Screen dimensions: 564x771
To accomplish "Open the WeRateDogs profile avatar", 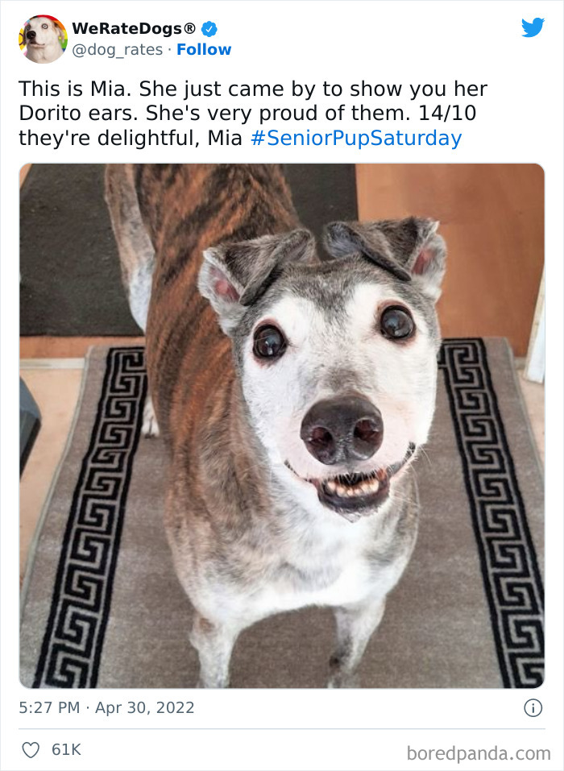I will [x=43, y=39].
